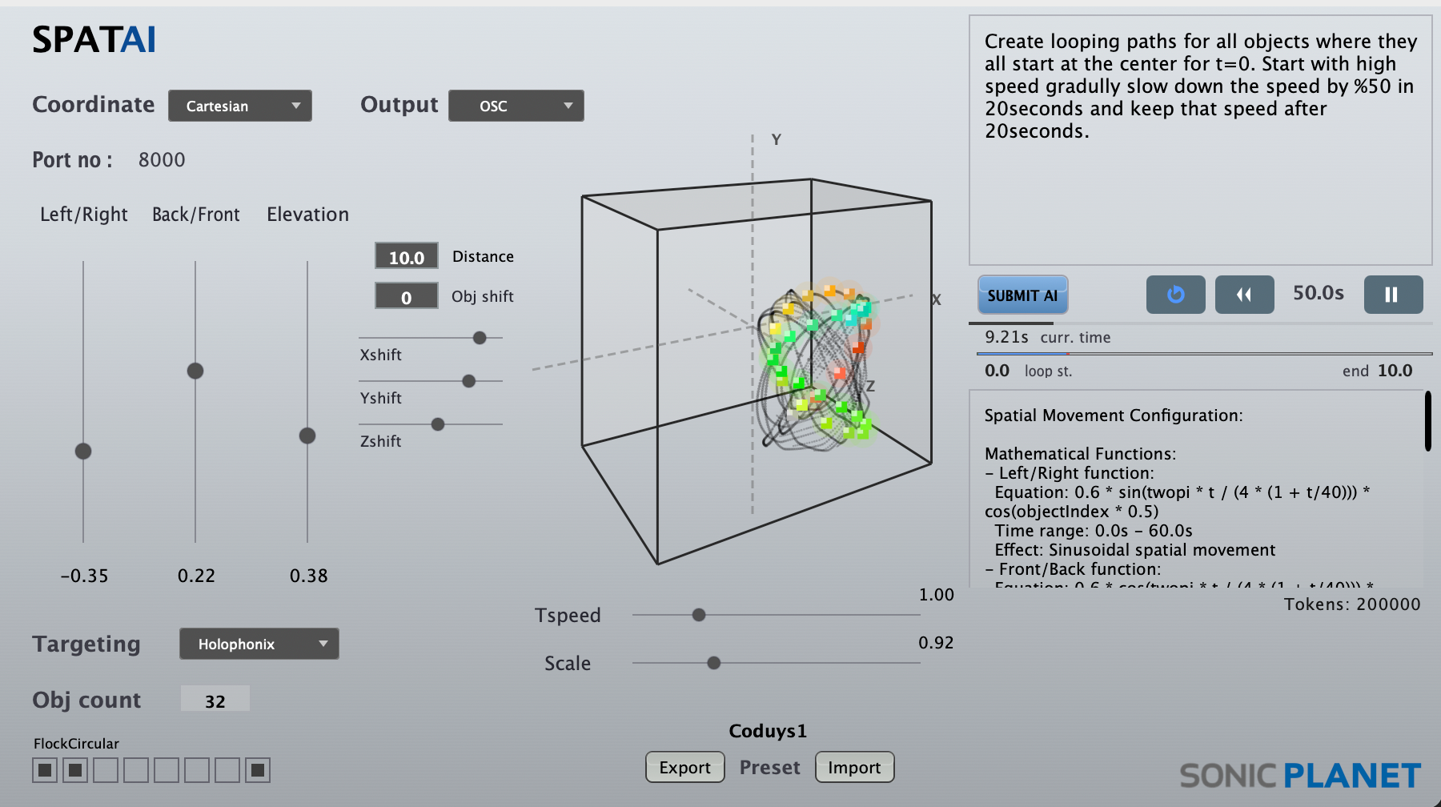Click the Scale slider handle
Image resolution: width=1441 pixels, height=807 pixels.
(x=714, y=663)
